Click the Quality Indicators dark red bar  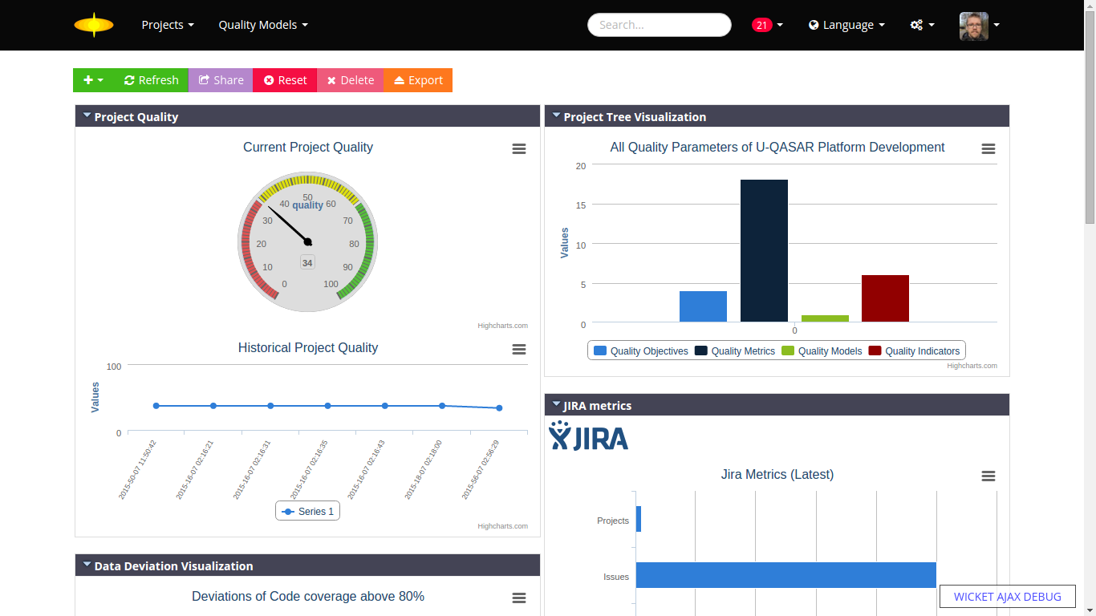[885, 298]
